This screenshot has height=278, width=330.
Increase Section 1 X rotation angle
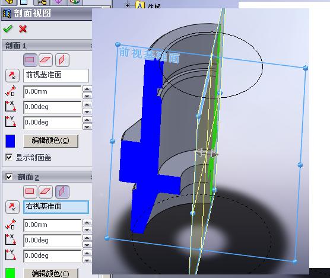tap(87, 104)
